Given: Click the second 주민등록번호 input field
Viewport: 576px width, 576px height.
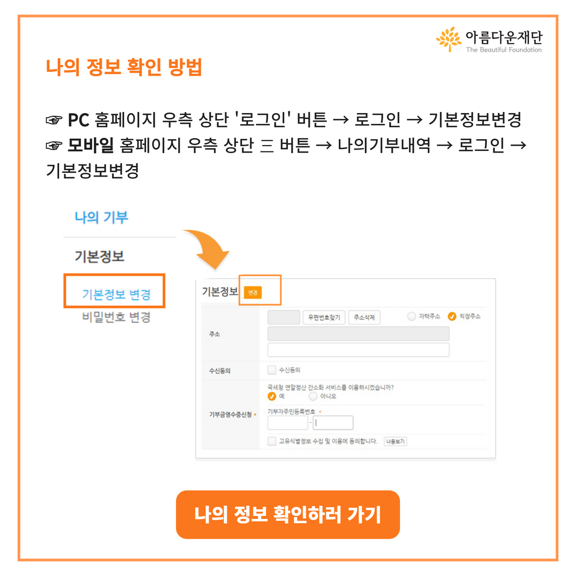Looking at the screenshot, I should coord(333,423).
